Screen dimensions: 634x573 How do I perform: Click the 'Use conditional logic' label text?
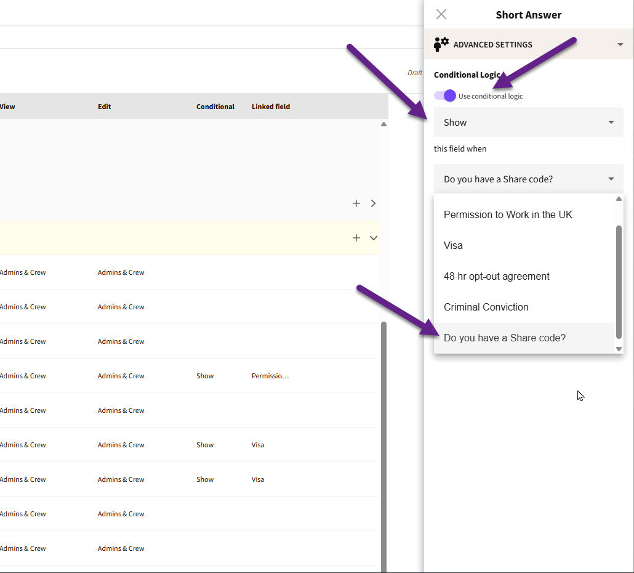(491, 96)
